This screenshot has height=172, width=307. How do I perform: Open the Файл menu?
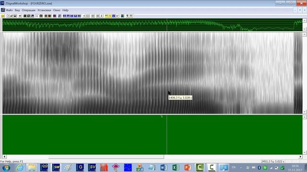click(x=9, y=10)
